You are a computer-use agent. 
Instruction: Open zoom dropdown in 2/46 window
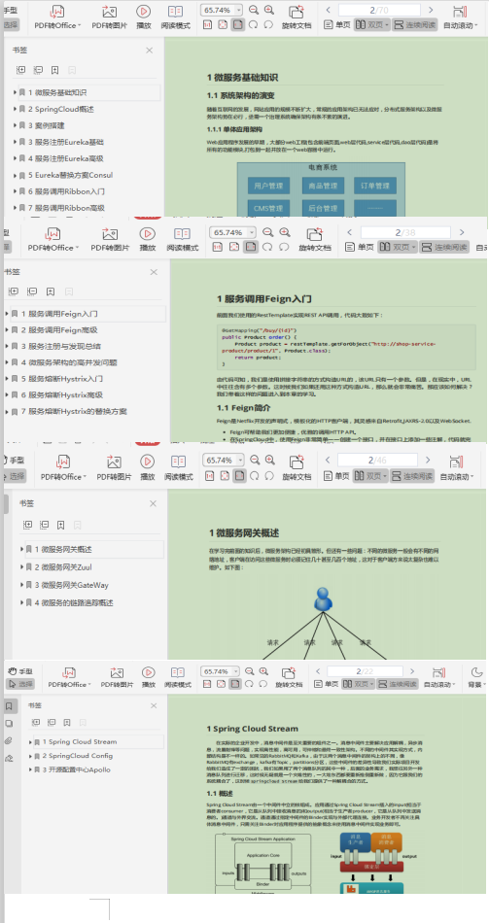click(x=240, y=460)
